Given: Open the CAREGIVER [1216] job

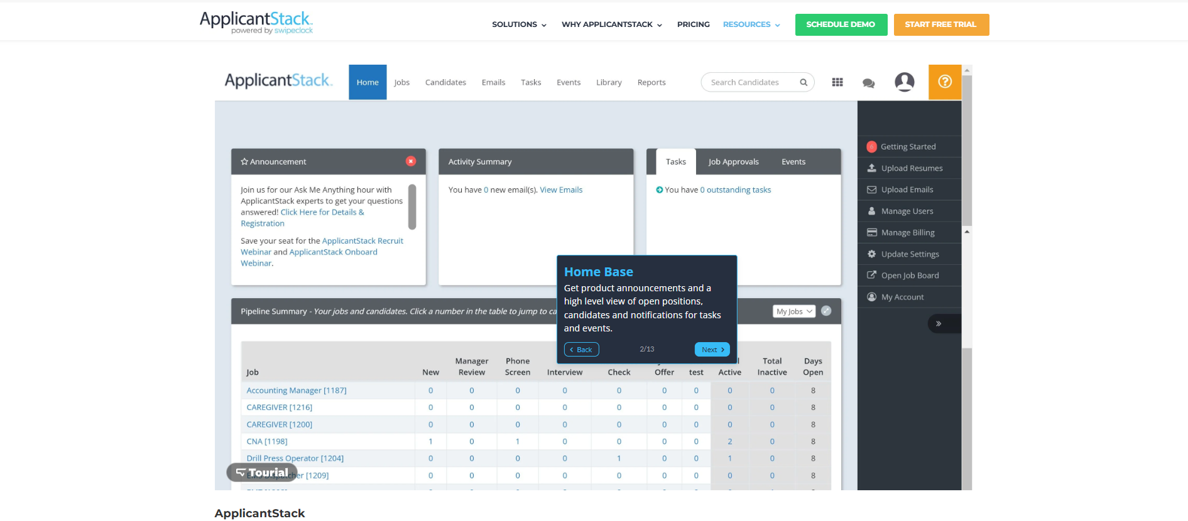Looking at the screenshot, I should 280,407.
